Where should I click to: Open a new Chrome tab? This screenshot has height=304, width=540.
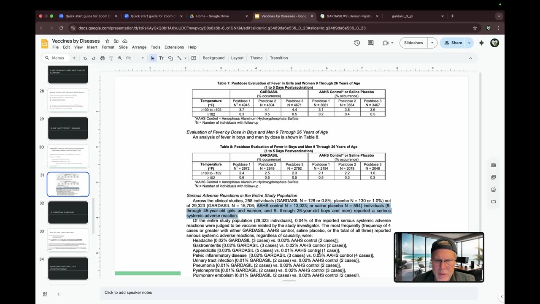[x=452, y=16]
